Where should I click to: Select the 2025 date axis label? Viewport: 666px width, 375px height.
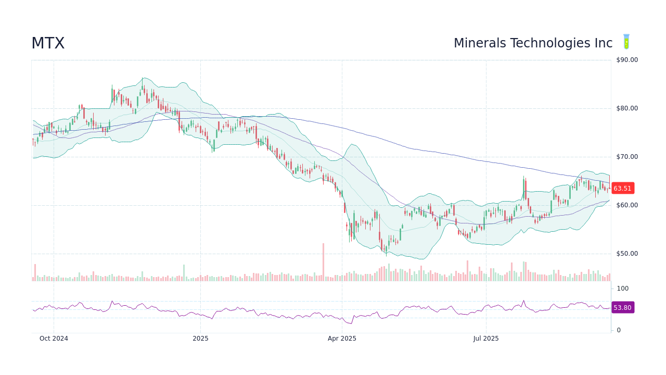pos(200,338)
